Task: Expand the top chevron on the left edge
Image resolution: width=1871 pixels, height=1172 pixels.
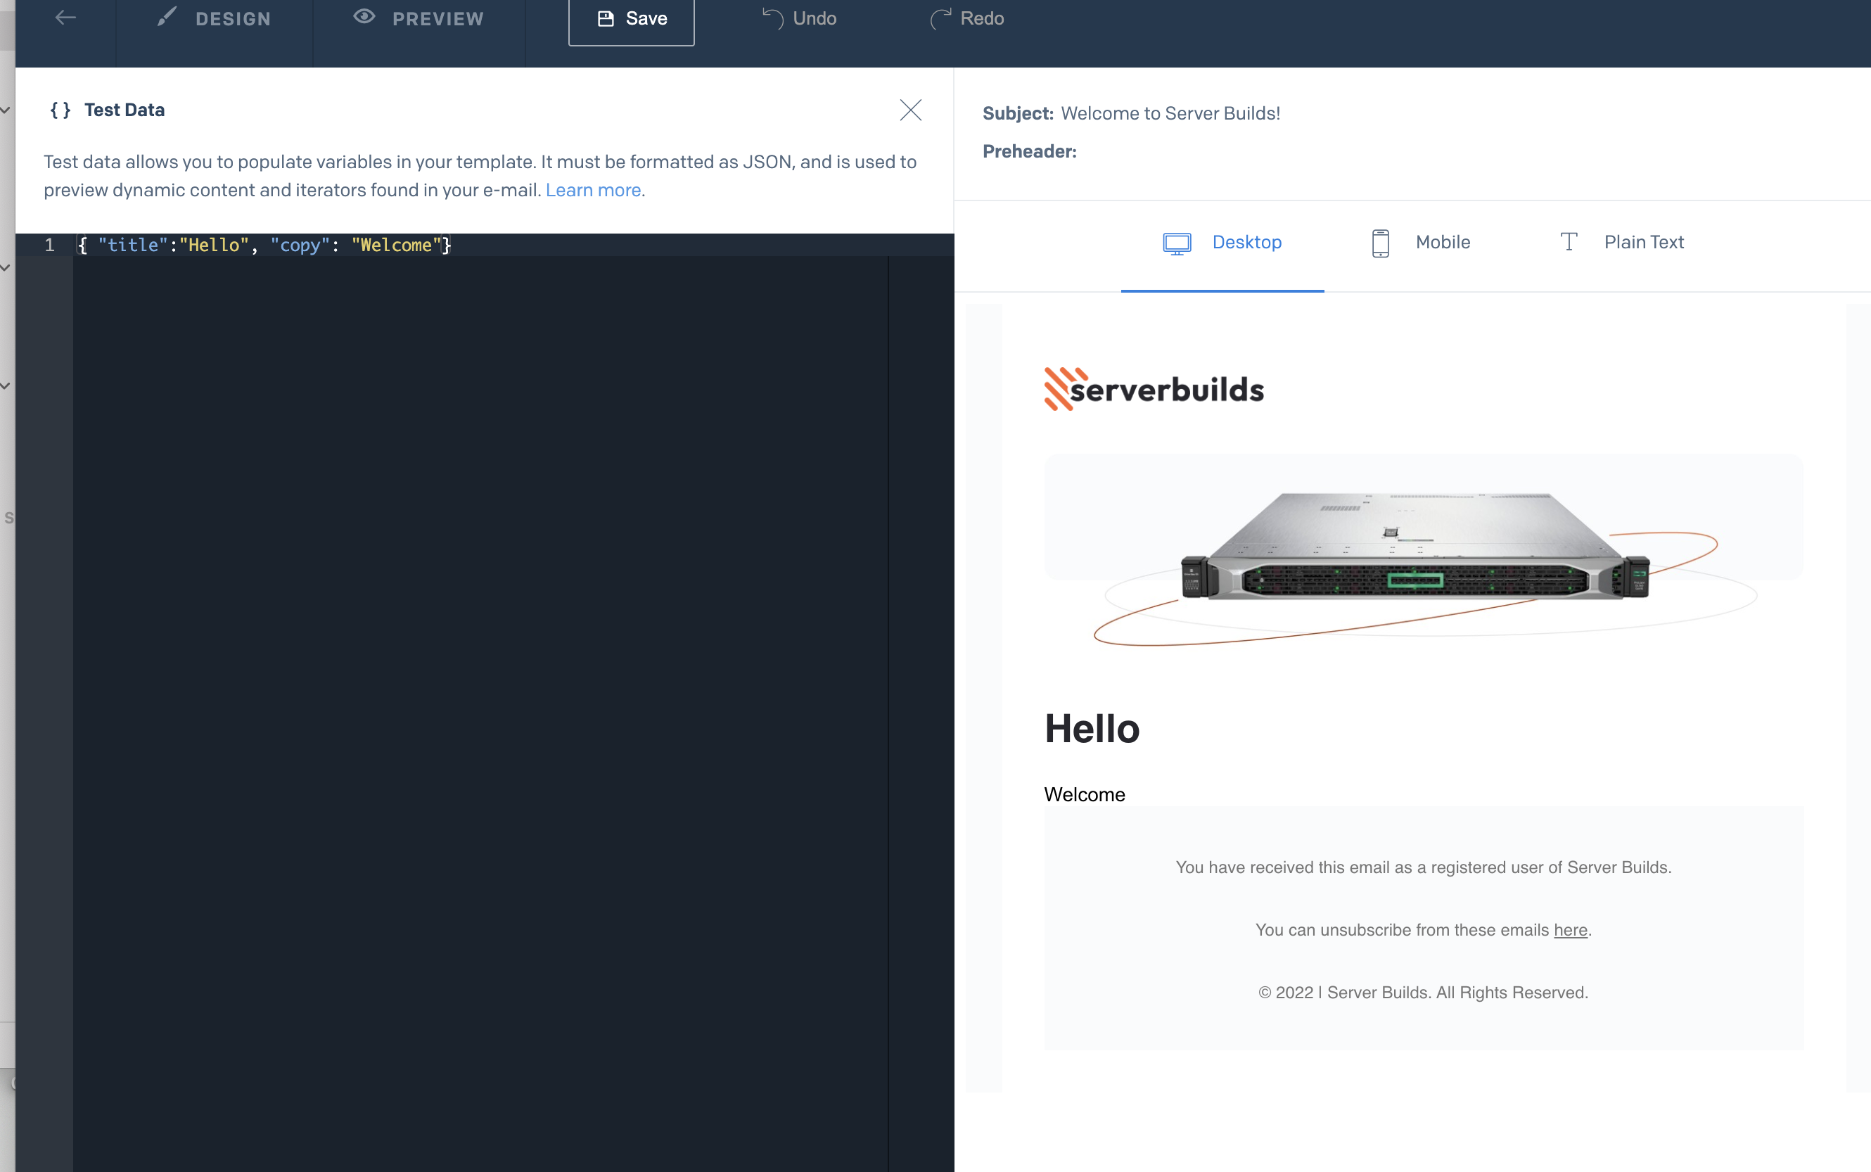Action: [4, 110]
